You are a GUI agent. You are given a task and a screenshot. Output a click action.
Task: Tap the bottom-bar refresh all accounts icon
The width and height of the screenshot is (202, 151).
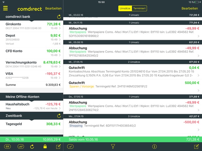click(32, 147)
